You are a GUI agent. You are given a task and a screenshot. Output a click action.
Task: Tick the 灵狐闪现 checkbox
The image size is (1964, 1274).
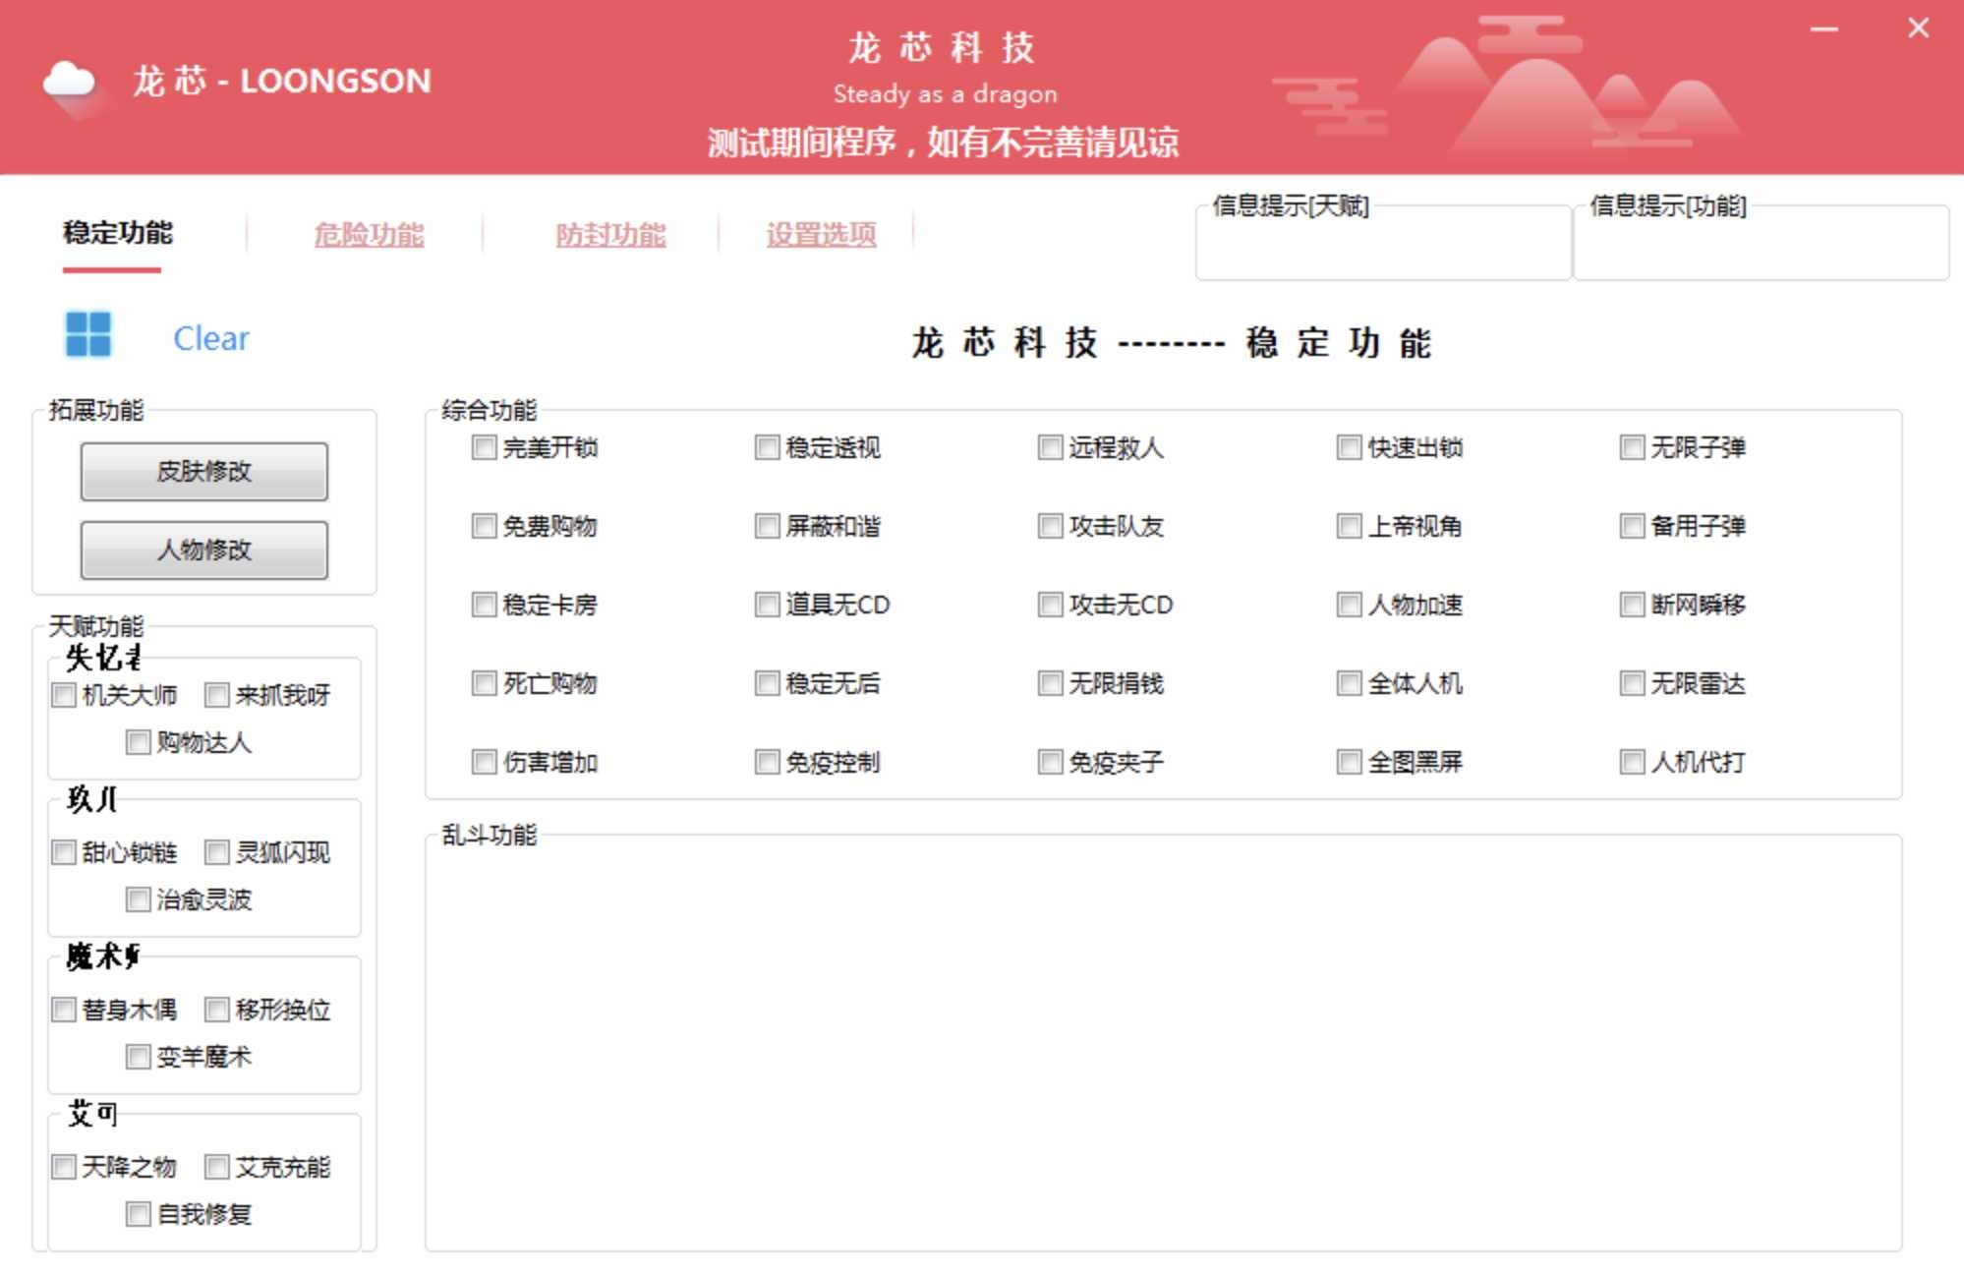[216, 852]
